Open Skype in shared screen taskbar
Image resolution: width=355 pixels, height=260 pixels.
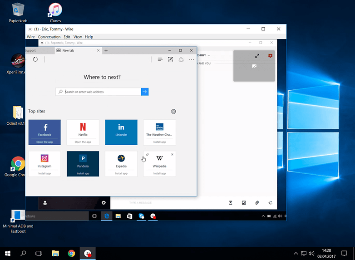(142, 216)
